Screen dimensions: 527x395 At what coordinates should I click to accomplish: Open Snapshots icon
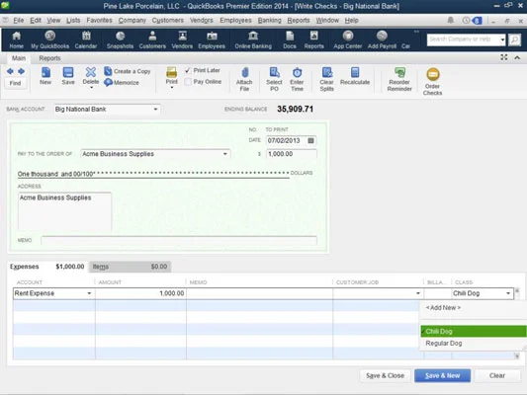120,39
